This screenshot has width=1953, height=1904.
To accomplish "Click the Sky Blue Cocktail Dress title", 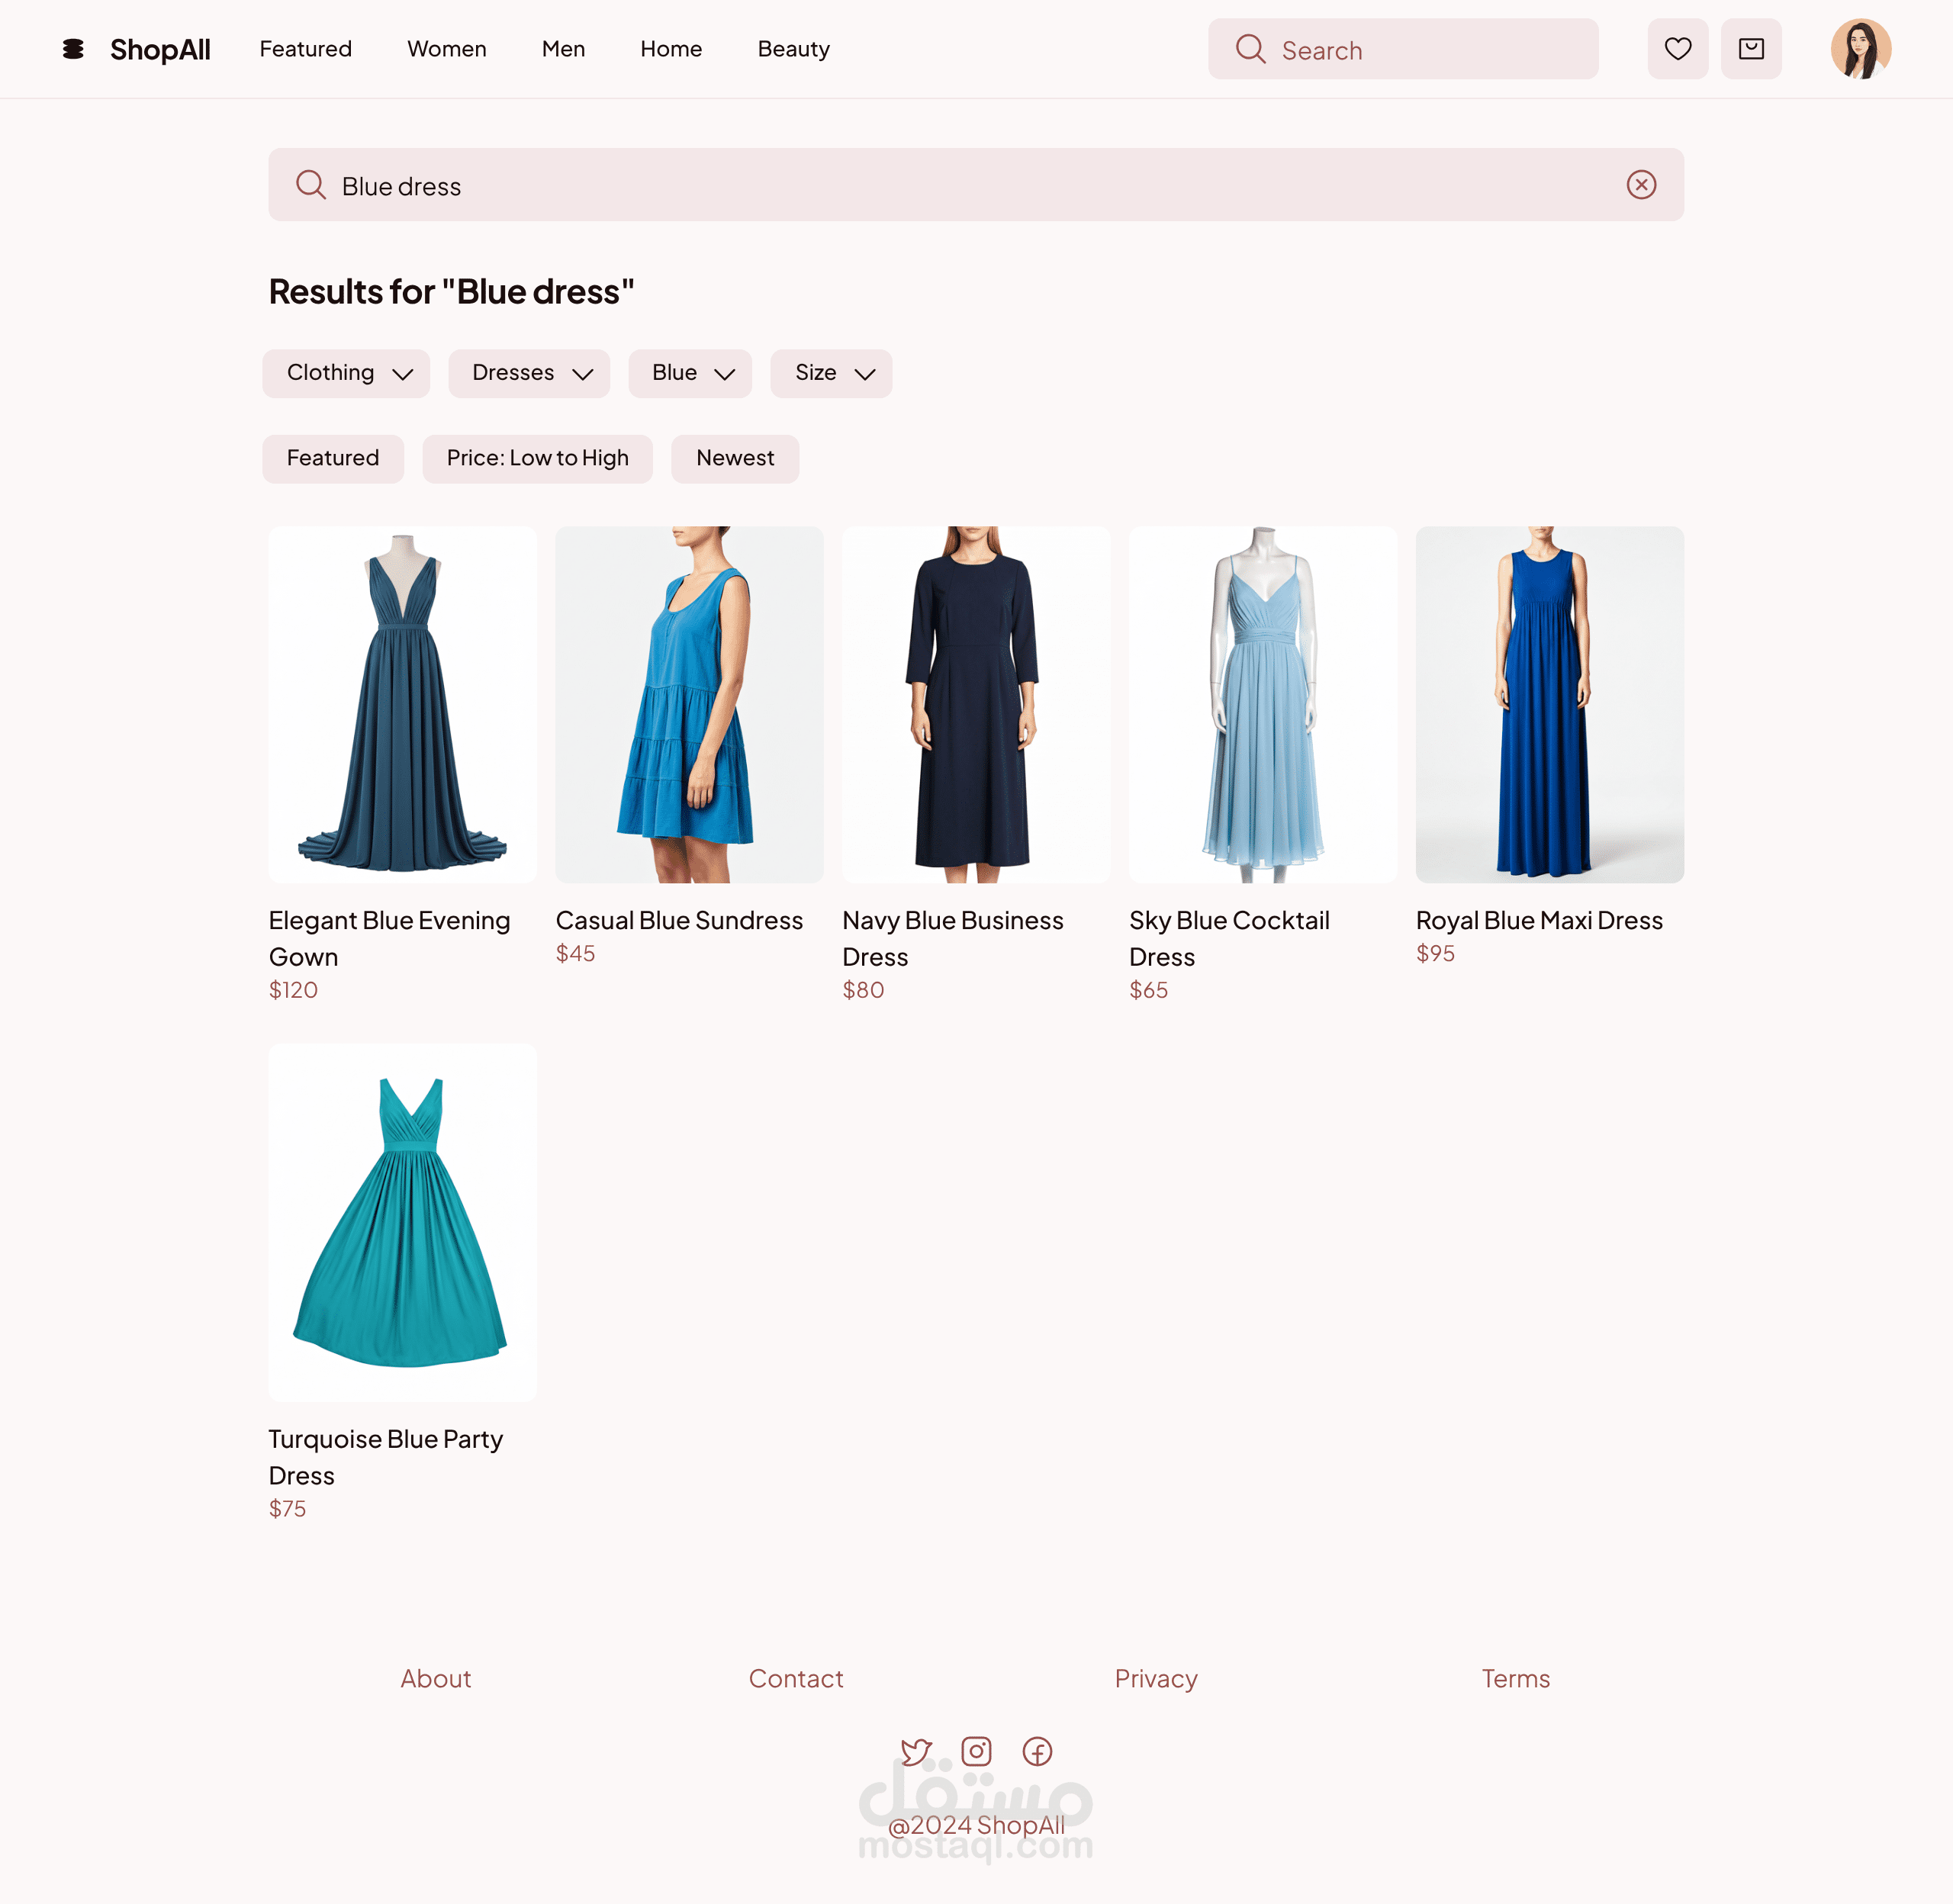I will [x=1229, y=938].
